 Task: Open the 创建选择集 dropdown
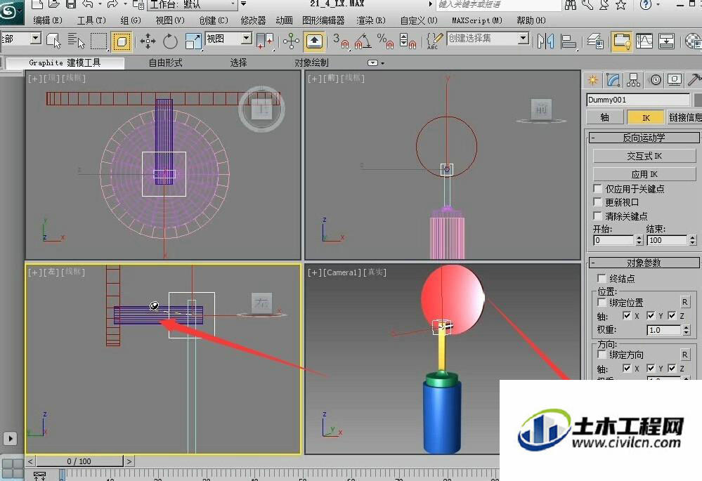pos(524,39)
